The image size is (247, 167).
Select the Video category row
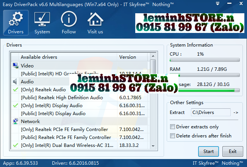coord(80,66)
